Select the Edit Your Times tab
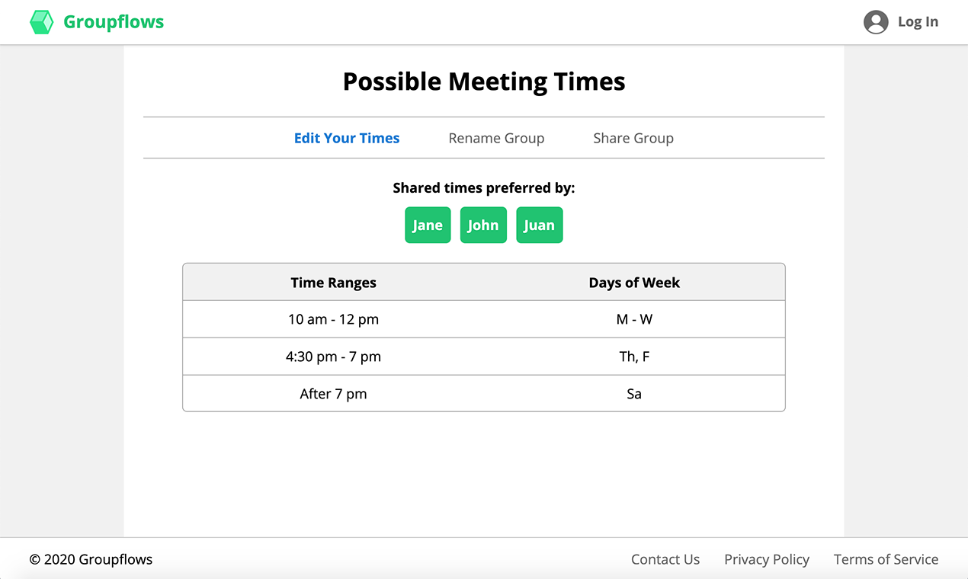The width and height of the screenshot is (968, 579). 347,138
